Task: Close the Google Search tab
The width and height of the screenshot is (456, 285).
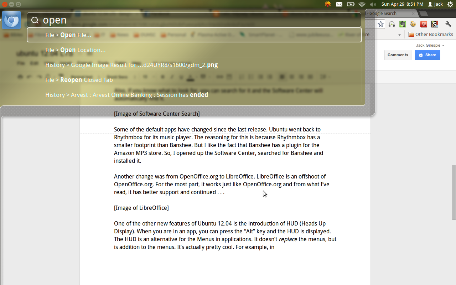Action: pos(413,14)
